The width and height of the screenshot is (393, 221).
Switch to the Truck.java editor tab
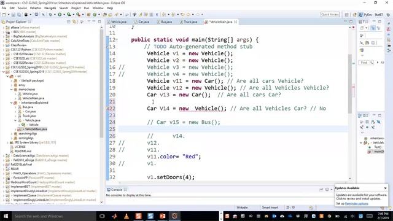click(189, 22)
